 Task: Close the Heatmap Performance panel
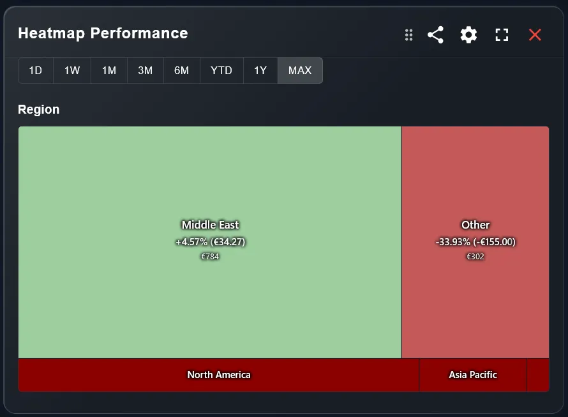click(535, 35)
